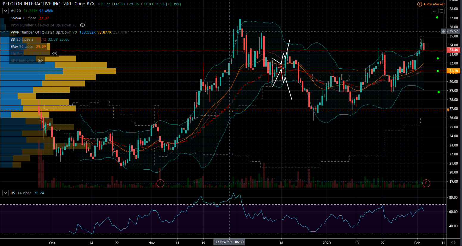Screen dimensions: 462x246
Task: Click the down-arrow button below Pre Market
Action: click(434, 11)
